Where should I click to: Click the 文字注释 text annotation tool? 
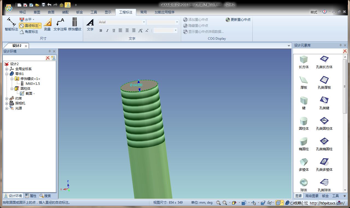[60, 24]
